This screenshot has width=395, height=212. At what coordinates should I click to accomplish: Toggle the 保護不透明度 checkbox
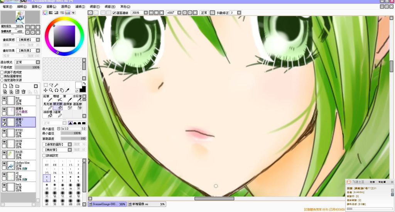pos(2,72)
